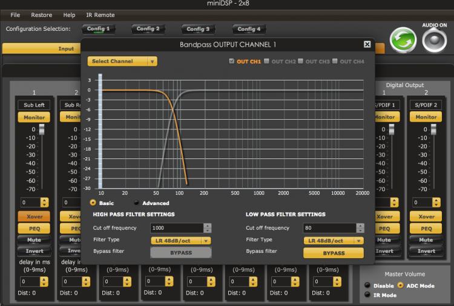This screenshot has height=306, width=454.
Task: Select Config 1 preset
Action: pyautogui.click(x=99, y=29)
